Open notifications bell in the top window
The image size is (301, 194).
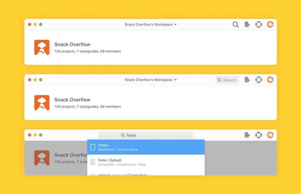(247, 24)
